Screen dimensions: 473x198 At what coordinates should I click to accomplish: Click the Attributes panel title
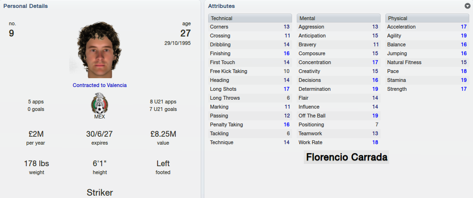[221, 6]
